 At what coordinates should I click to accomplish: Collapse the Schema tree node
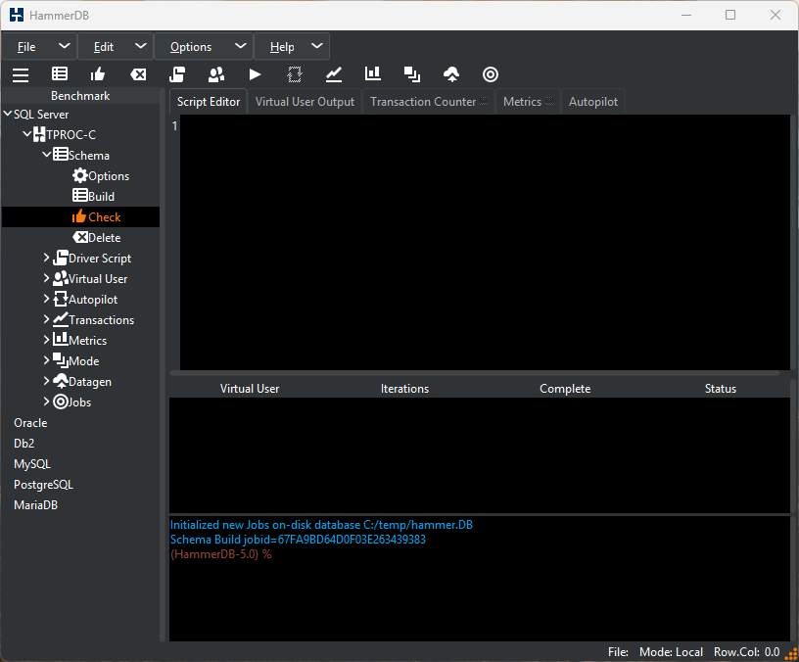coord(47,154)
